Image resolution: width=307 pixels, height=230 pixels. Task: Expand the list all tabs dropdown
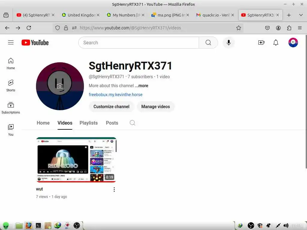301,15
